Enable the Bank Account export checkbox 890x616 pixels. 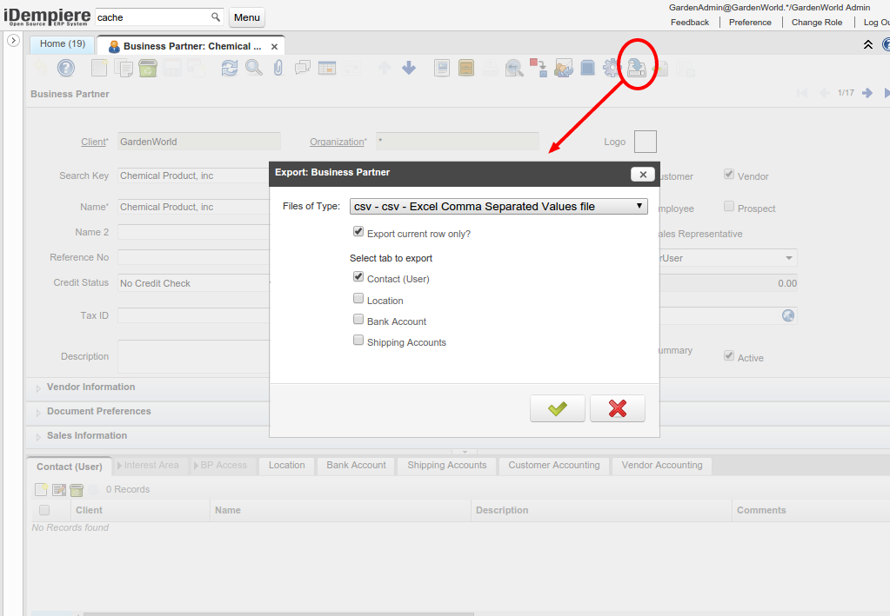[358, 321]
